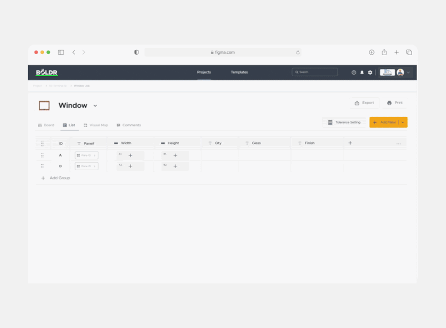Click the Pane# column header
This screenshot has height=328, width=446.
[88, 144]
